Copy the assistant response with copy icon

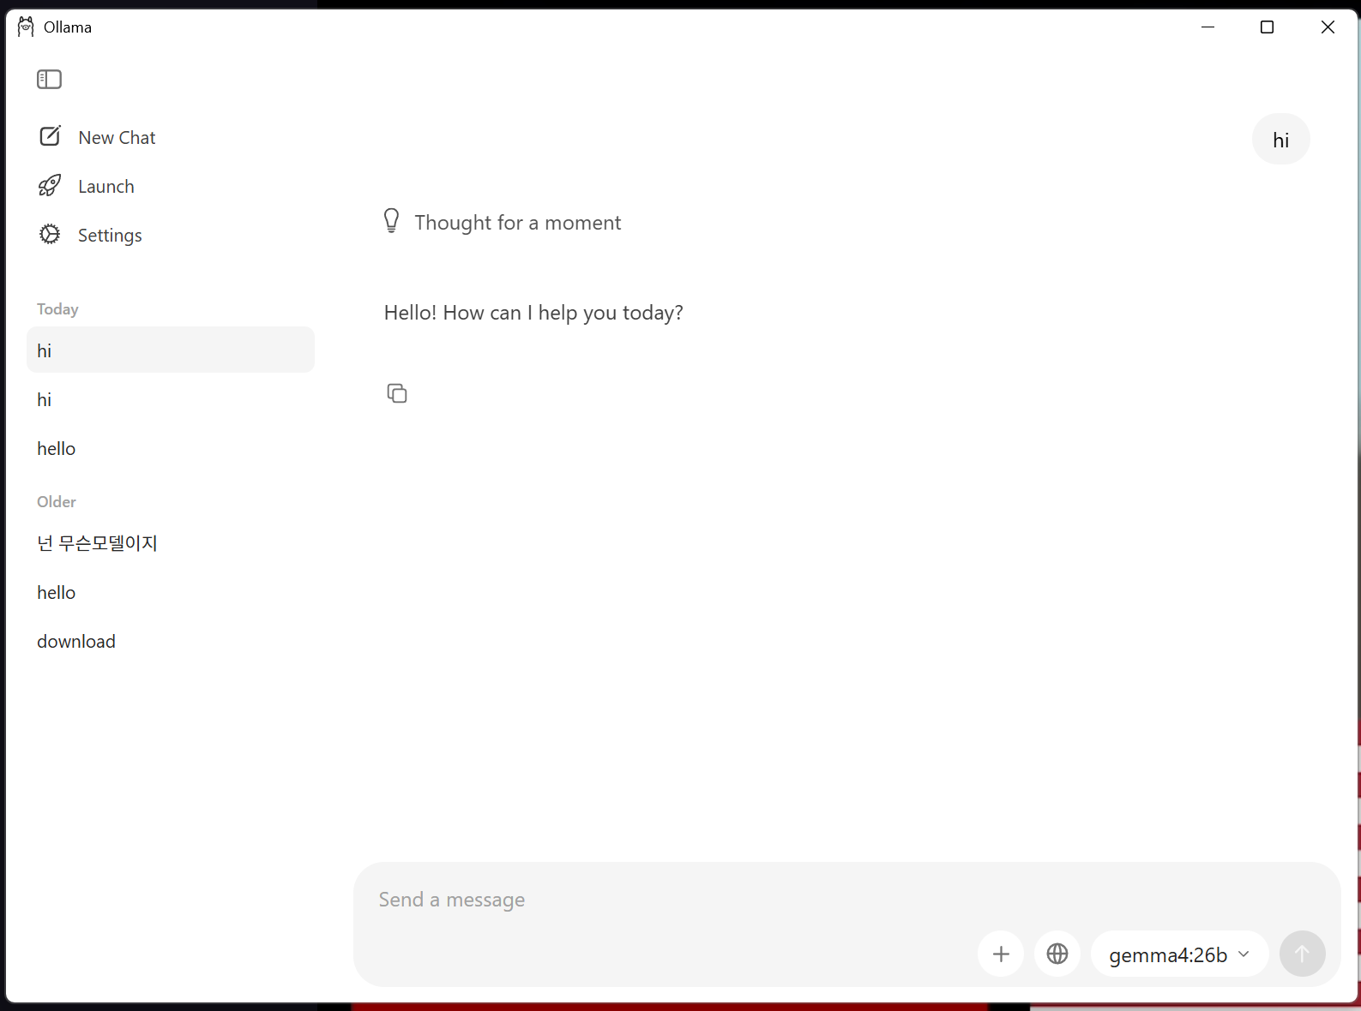396,393
